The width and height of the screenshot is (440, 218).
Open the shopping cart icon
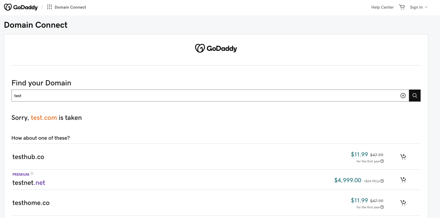pos(402,7)
